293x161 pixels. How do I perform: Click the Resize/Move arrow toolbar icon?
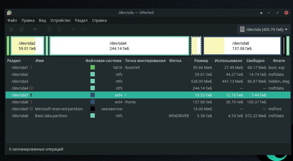tap(35, 29)
